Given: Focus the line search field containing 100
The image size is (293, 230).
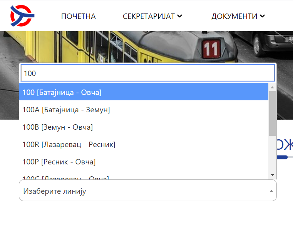Looking at the screenshot, I should pyautogui.click(x=147, y=73).
